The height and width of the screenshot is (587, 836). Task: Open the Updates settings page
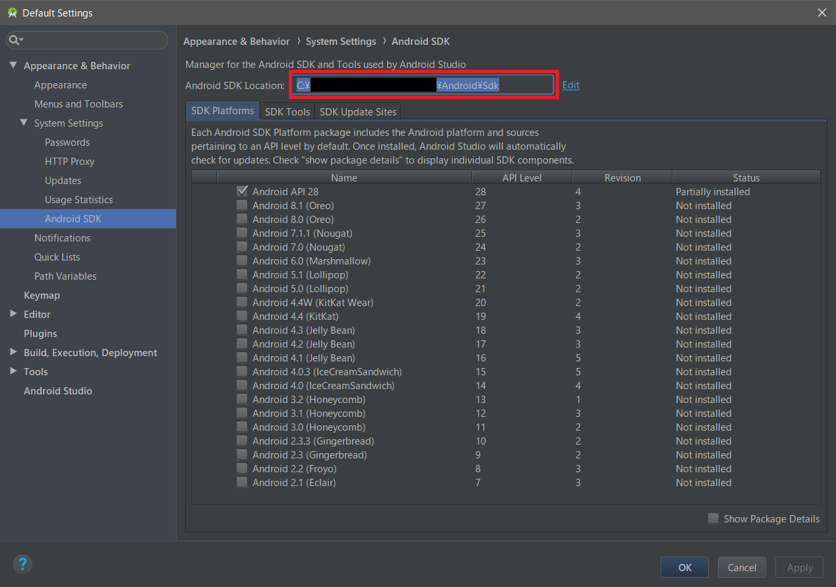click(x=63, y=180)
